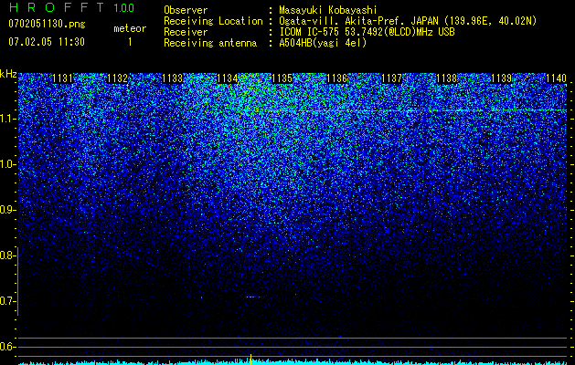This screenshot has width=575, height=365.
Task: Click the date stamp 07.02.05 11:30
Action: point(47,42)
